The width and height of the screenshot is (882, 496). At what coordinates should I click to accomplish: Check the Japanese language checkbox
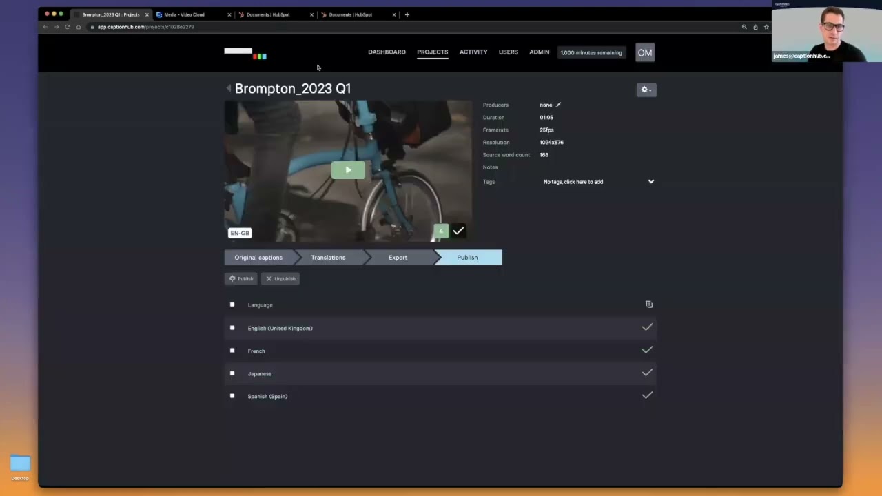pos(232,373)
